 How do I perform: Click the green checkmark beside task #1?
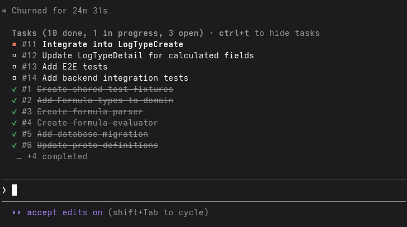click(x=14, y=89)
